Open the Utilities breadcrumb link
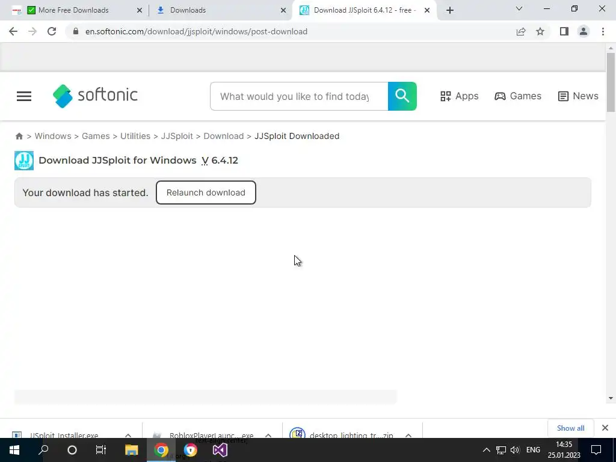This screenshot has height=462, width=616. [135, 136]
